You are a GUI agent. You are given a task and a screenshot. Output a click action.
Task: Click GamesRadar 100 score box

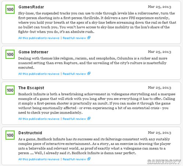point(10,9)
